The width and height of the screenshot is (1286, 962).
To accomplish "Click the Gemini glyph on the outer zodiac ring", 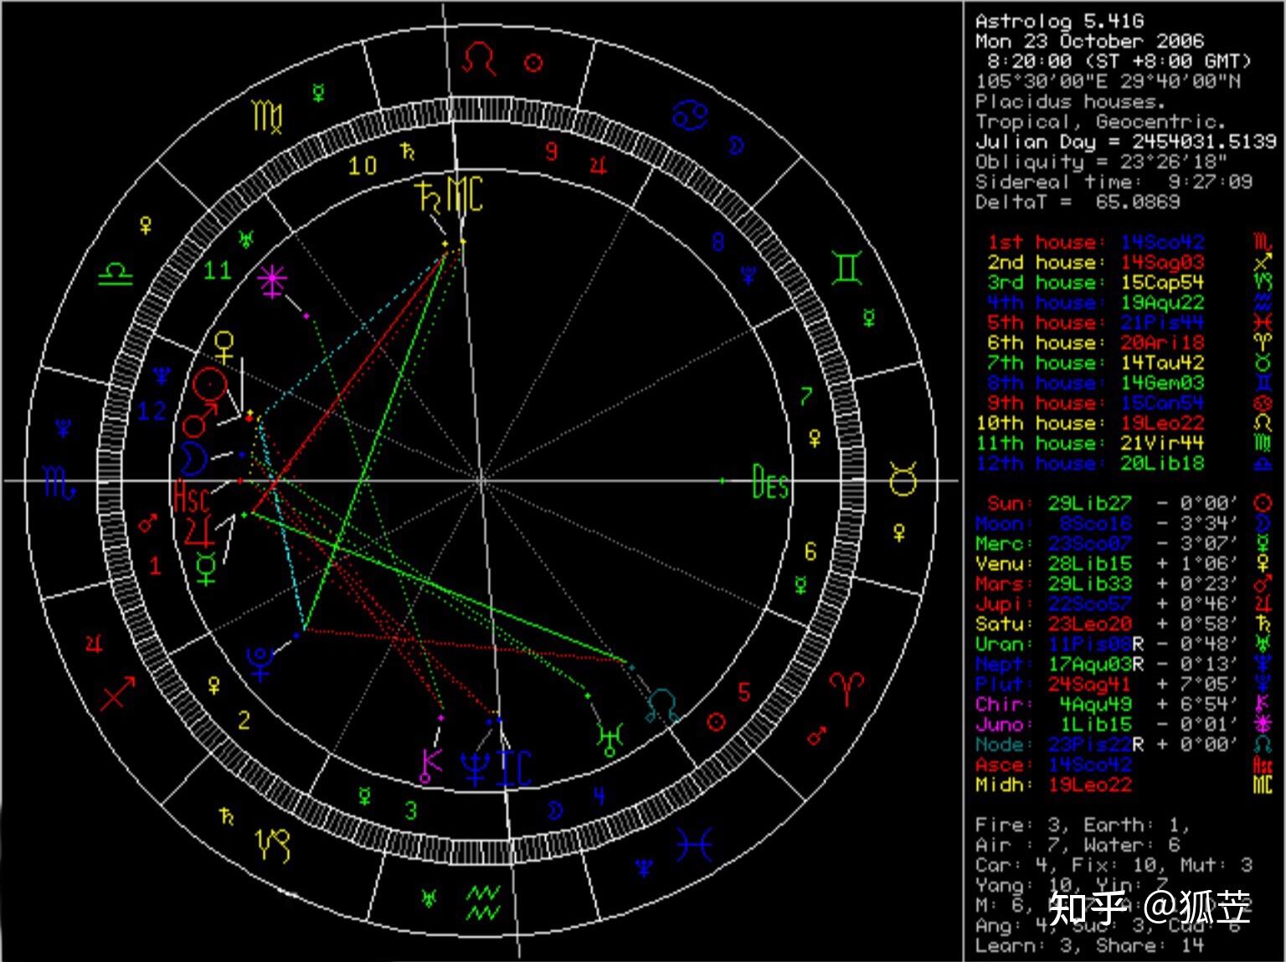I will [x=846, y=267].
